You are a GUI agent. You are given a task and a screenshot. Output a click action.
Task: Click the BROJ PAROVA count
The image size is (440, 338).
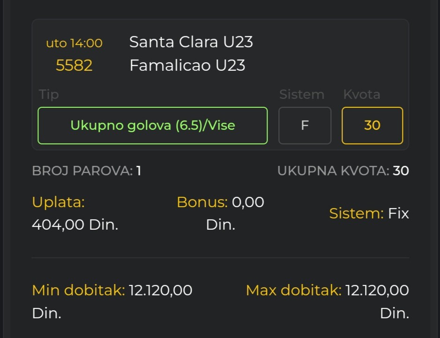coord(139,171)
